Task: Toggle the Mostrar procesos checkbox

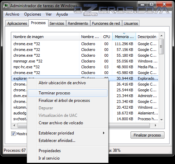Action: (13, 134)
